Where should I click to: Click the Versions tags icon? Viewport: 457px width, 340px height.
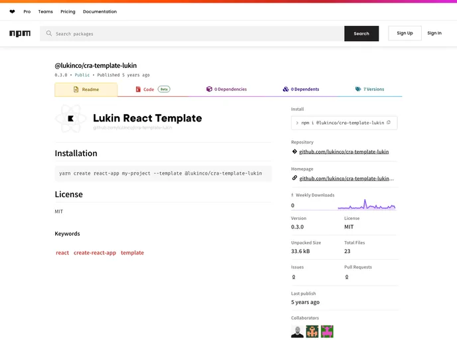tap(358, 89)
